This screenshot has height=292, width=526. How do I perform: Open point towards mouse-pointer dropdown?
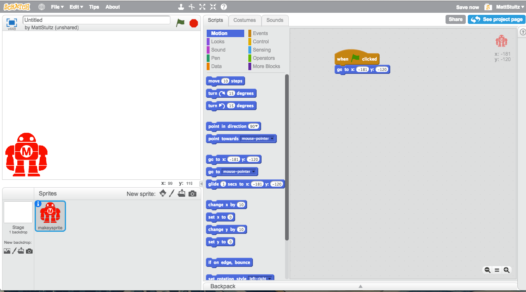(258, 139)
